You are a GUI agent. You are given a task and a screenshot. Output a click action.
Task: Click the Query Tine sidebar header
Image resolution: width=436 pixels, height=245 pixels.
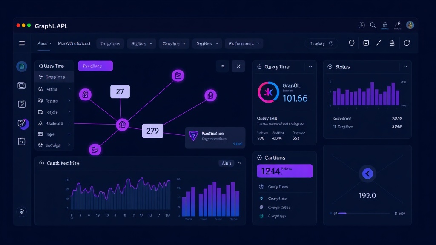(x=54, y=66)
